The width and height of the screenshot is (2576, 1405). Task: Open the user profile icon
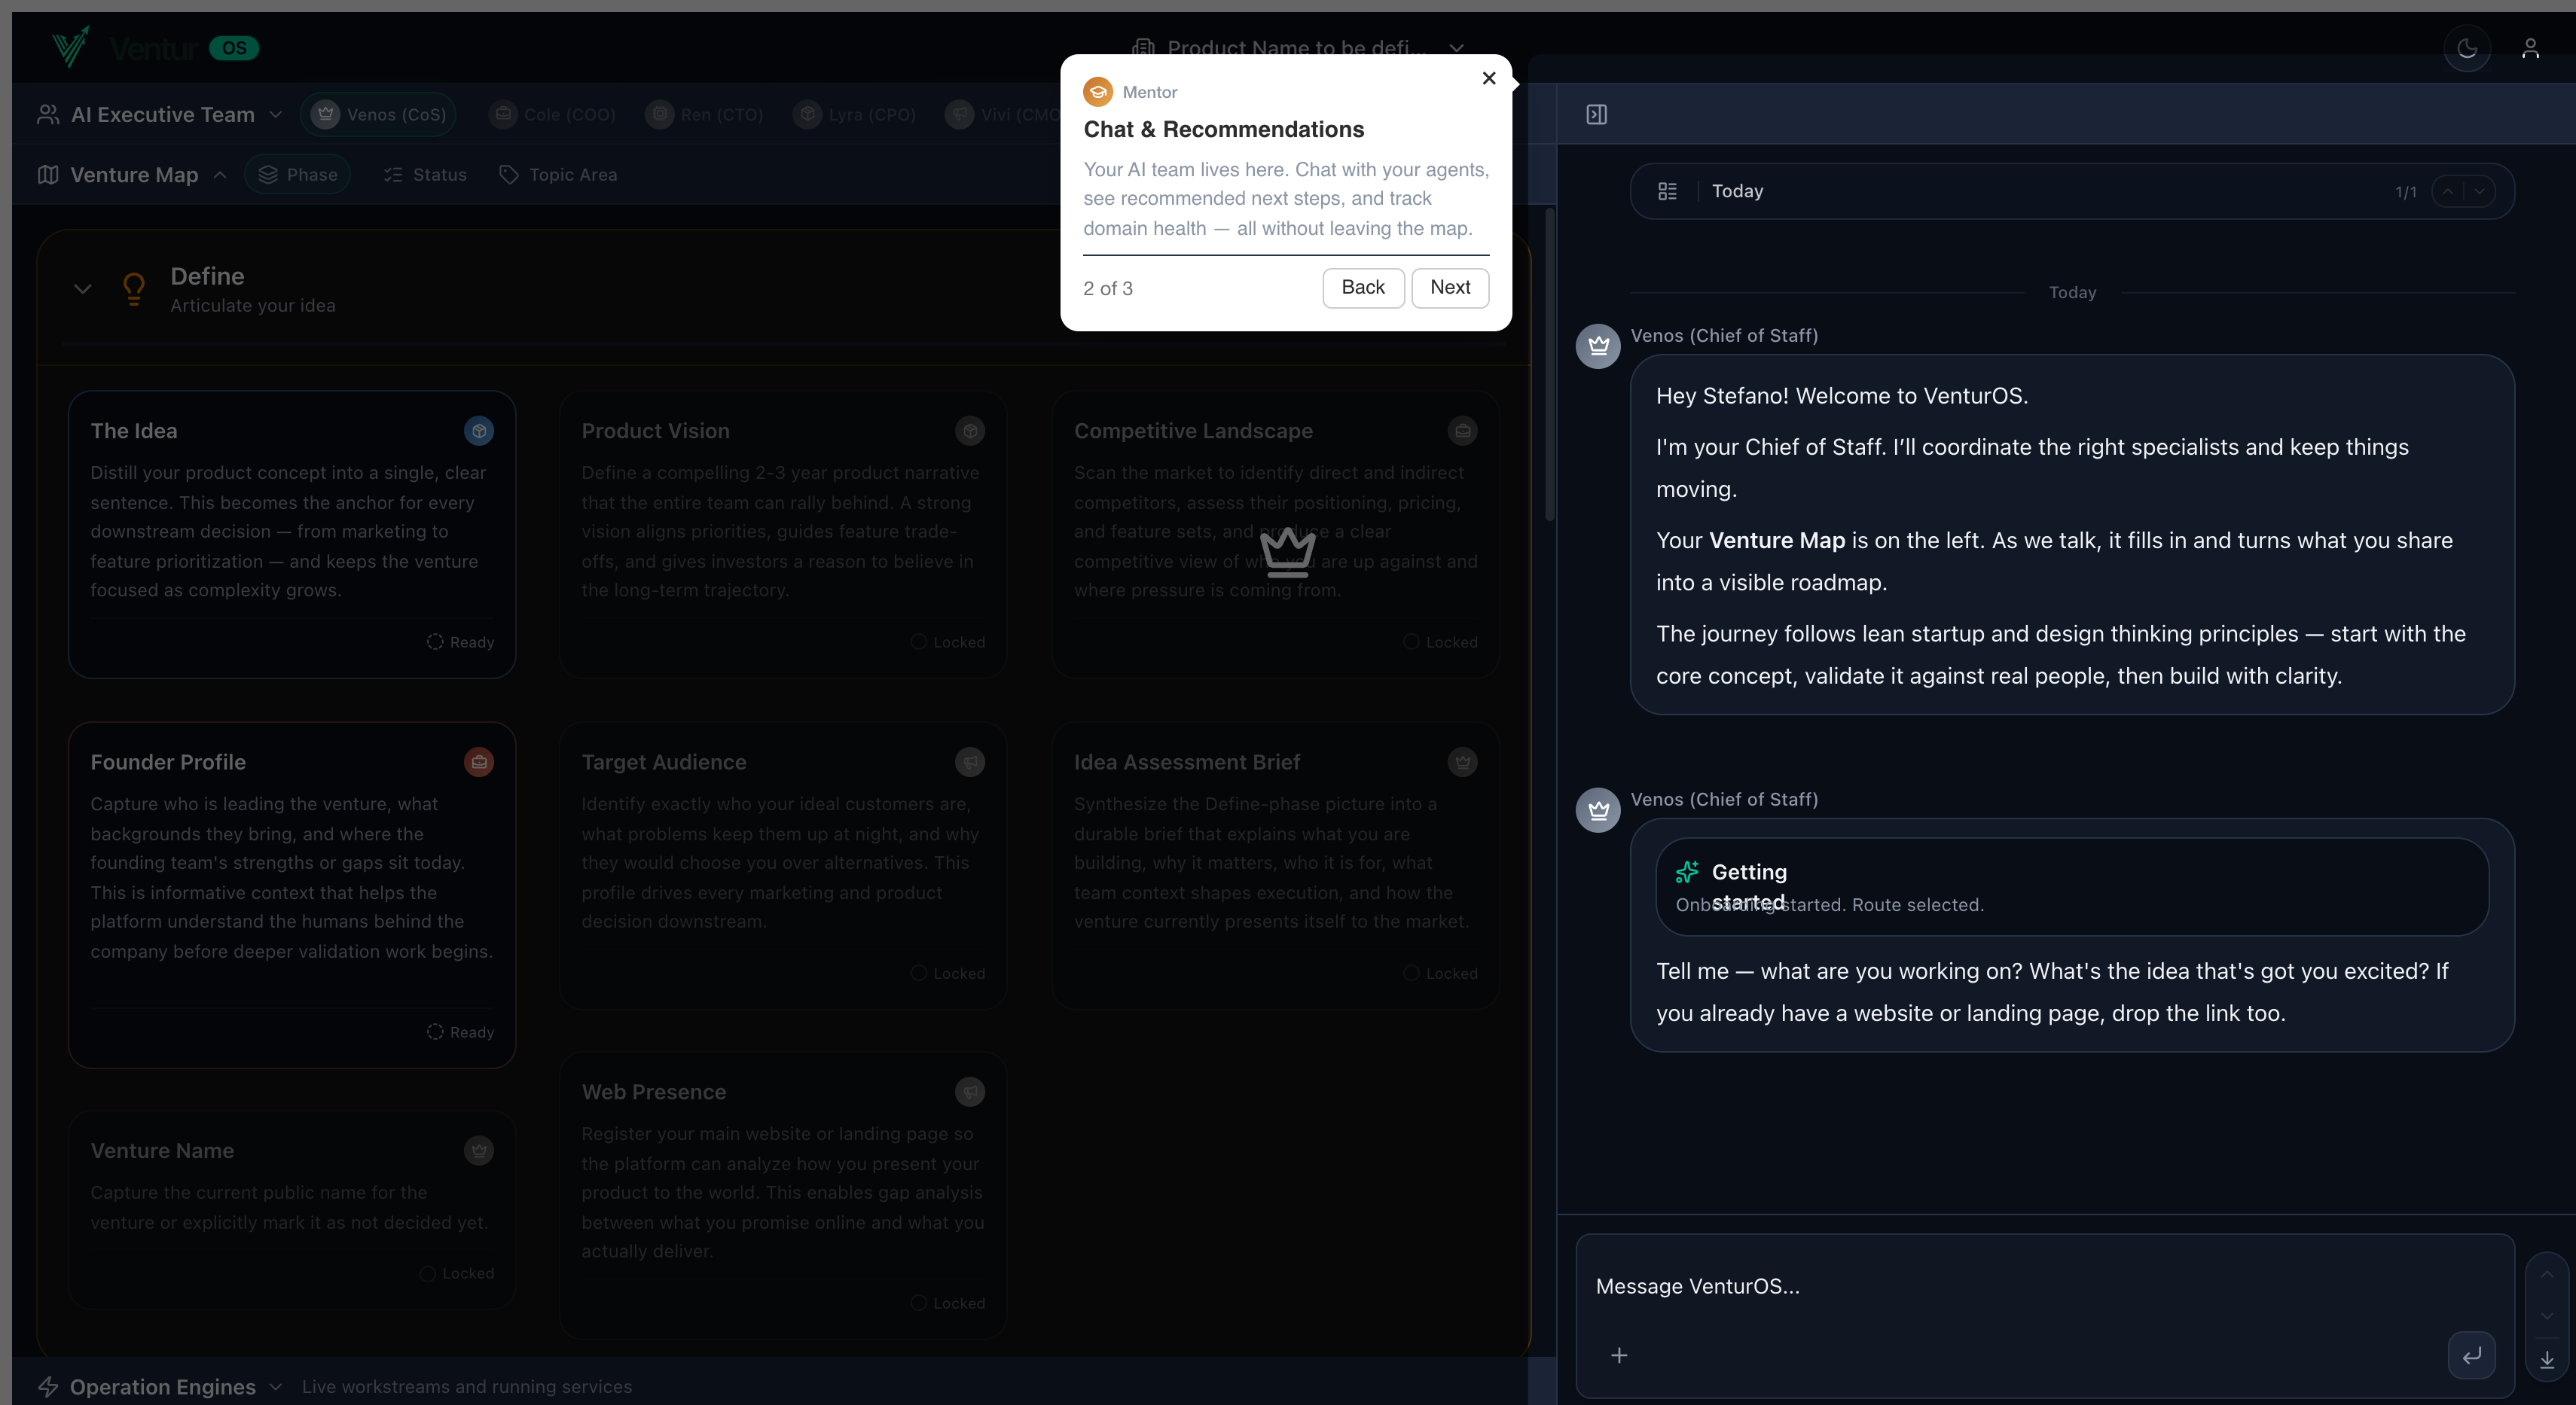[x=2530, y=48]
